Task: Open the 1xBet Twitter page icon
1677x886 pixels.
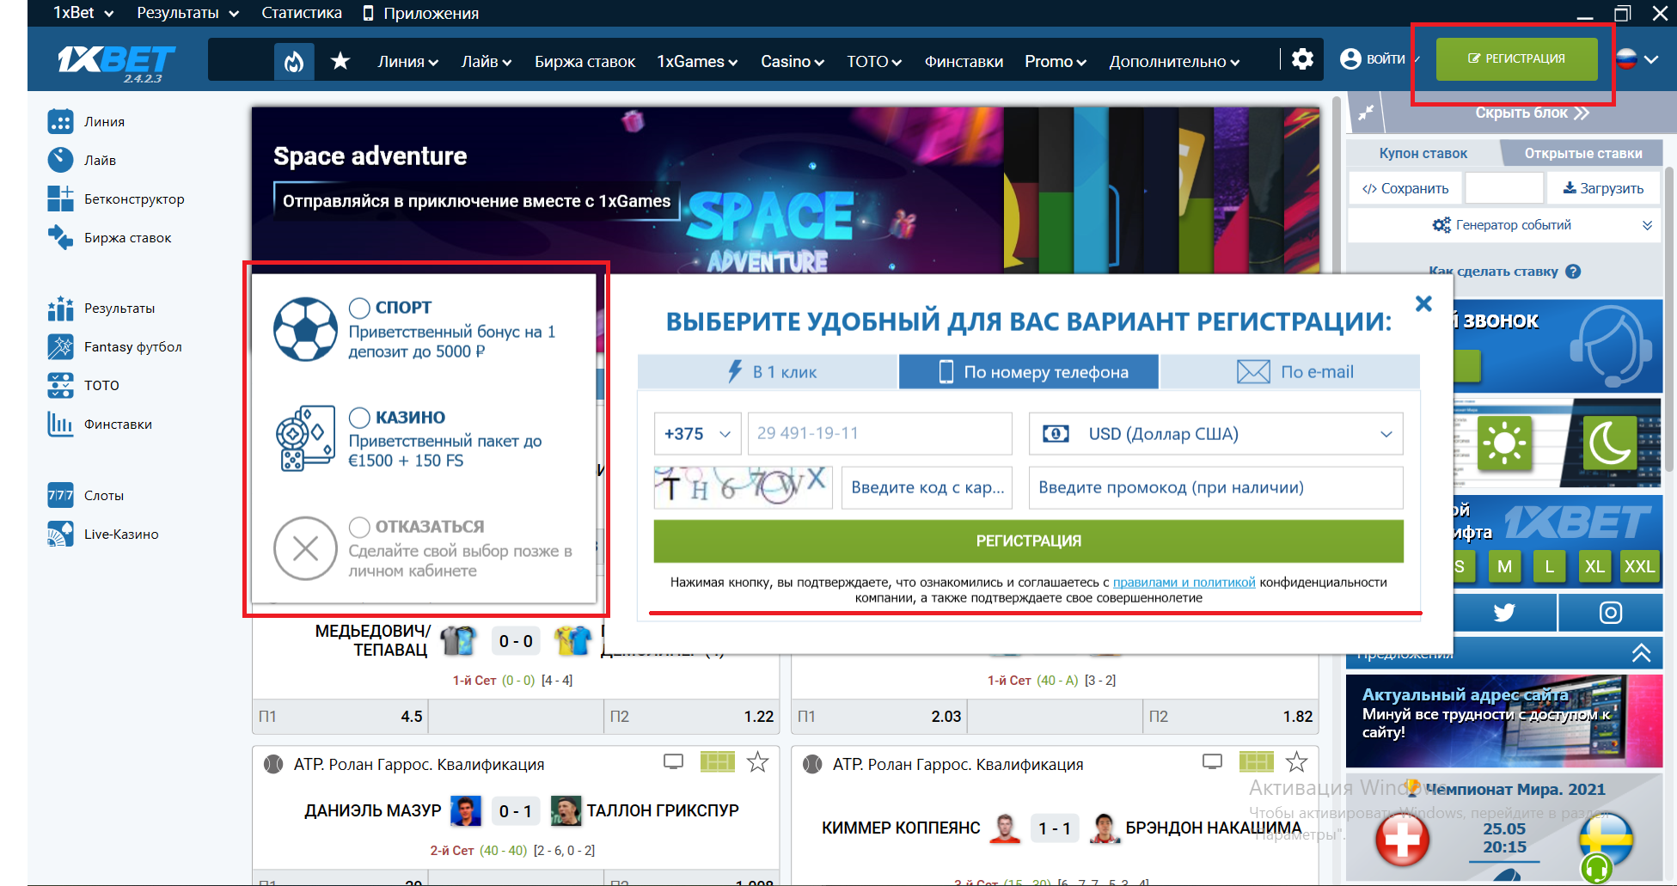Action: pyautogui.click(x=1504, y=612)
